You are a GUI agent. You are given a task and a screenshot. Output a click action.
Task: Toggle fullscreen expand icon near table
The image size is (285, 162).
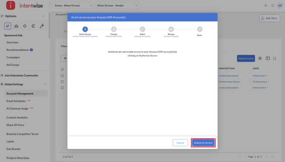(x=275, y=59)
